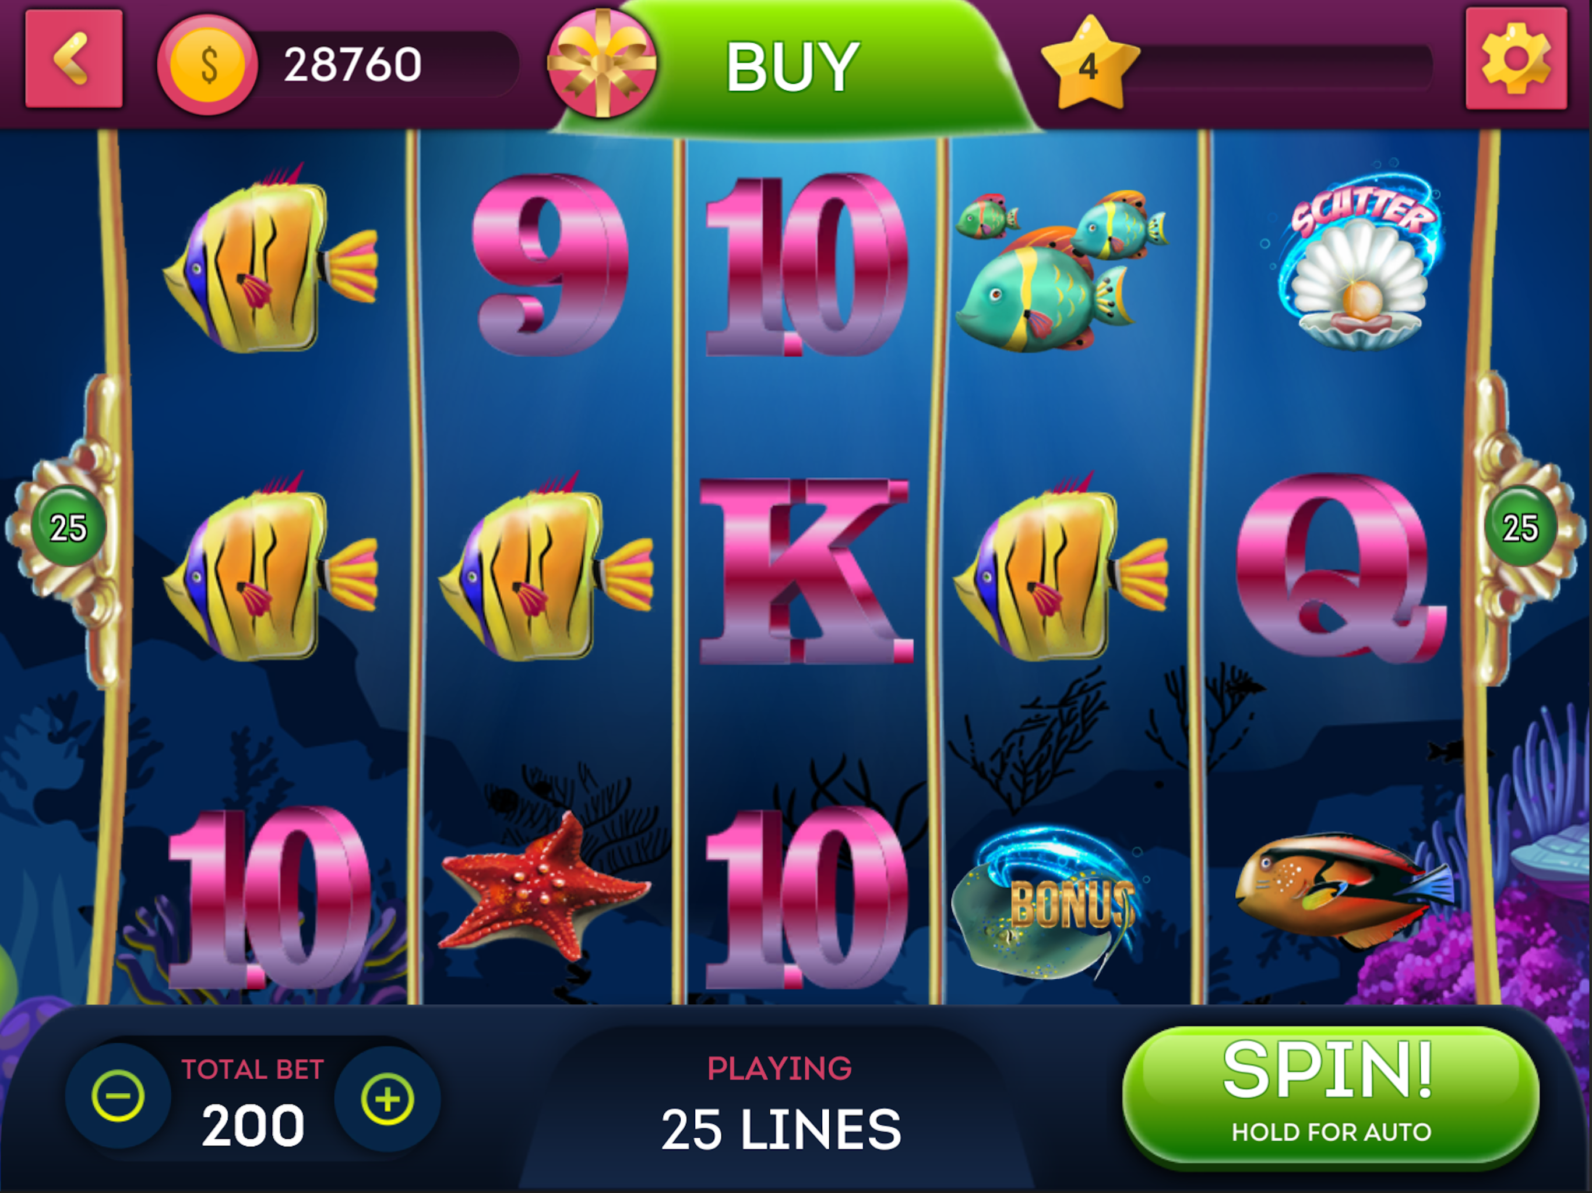Tap the pink 9 symbol on second reel
This screenshot has width=1592, height=1193.
point(550,263)
